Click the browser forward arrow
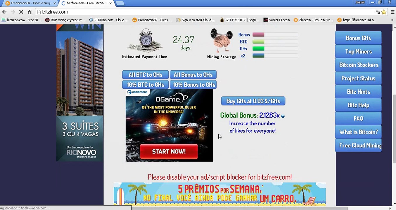This screenshot has height=210, width=396. coord(13,12)
